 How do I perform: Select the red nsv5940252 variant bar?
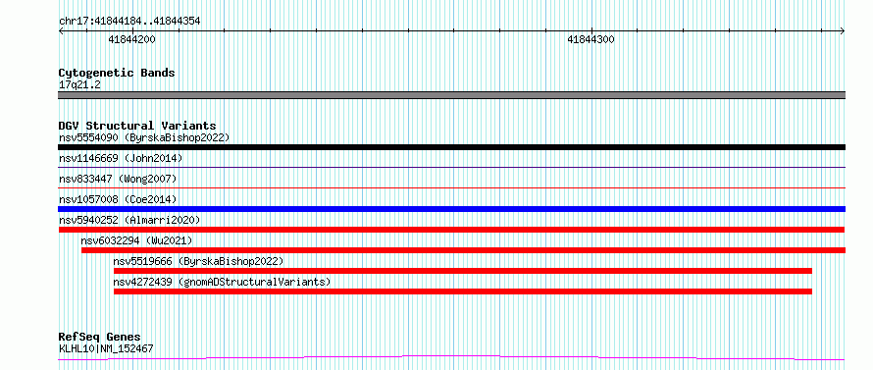[x=451, y=230]
